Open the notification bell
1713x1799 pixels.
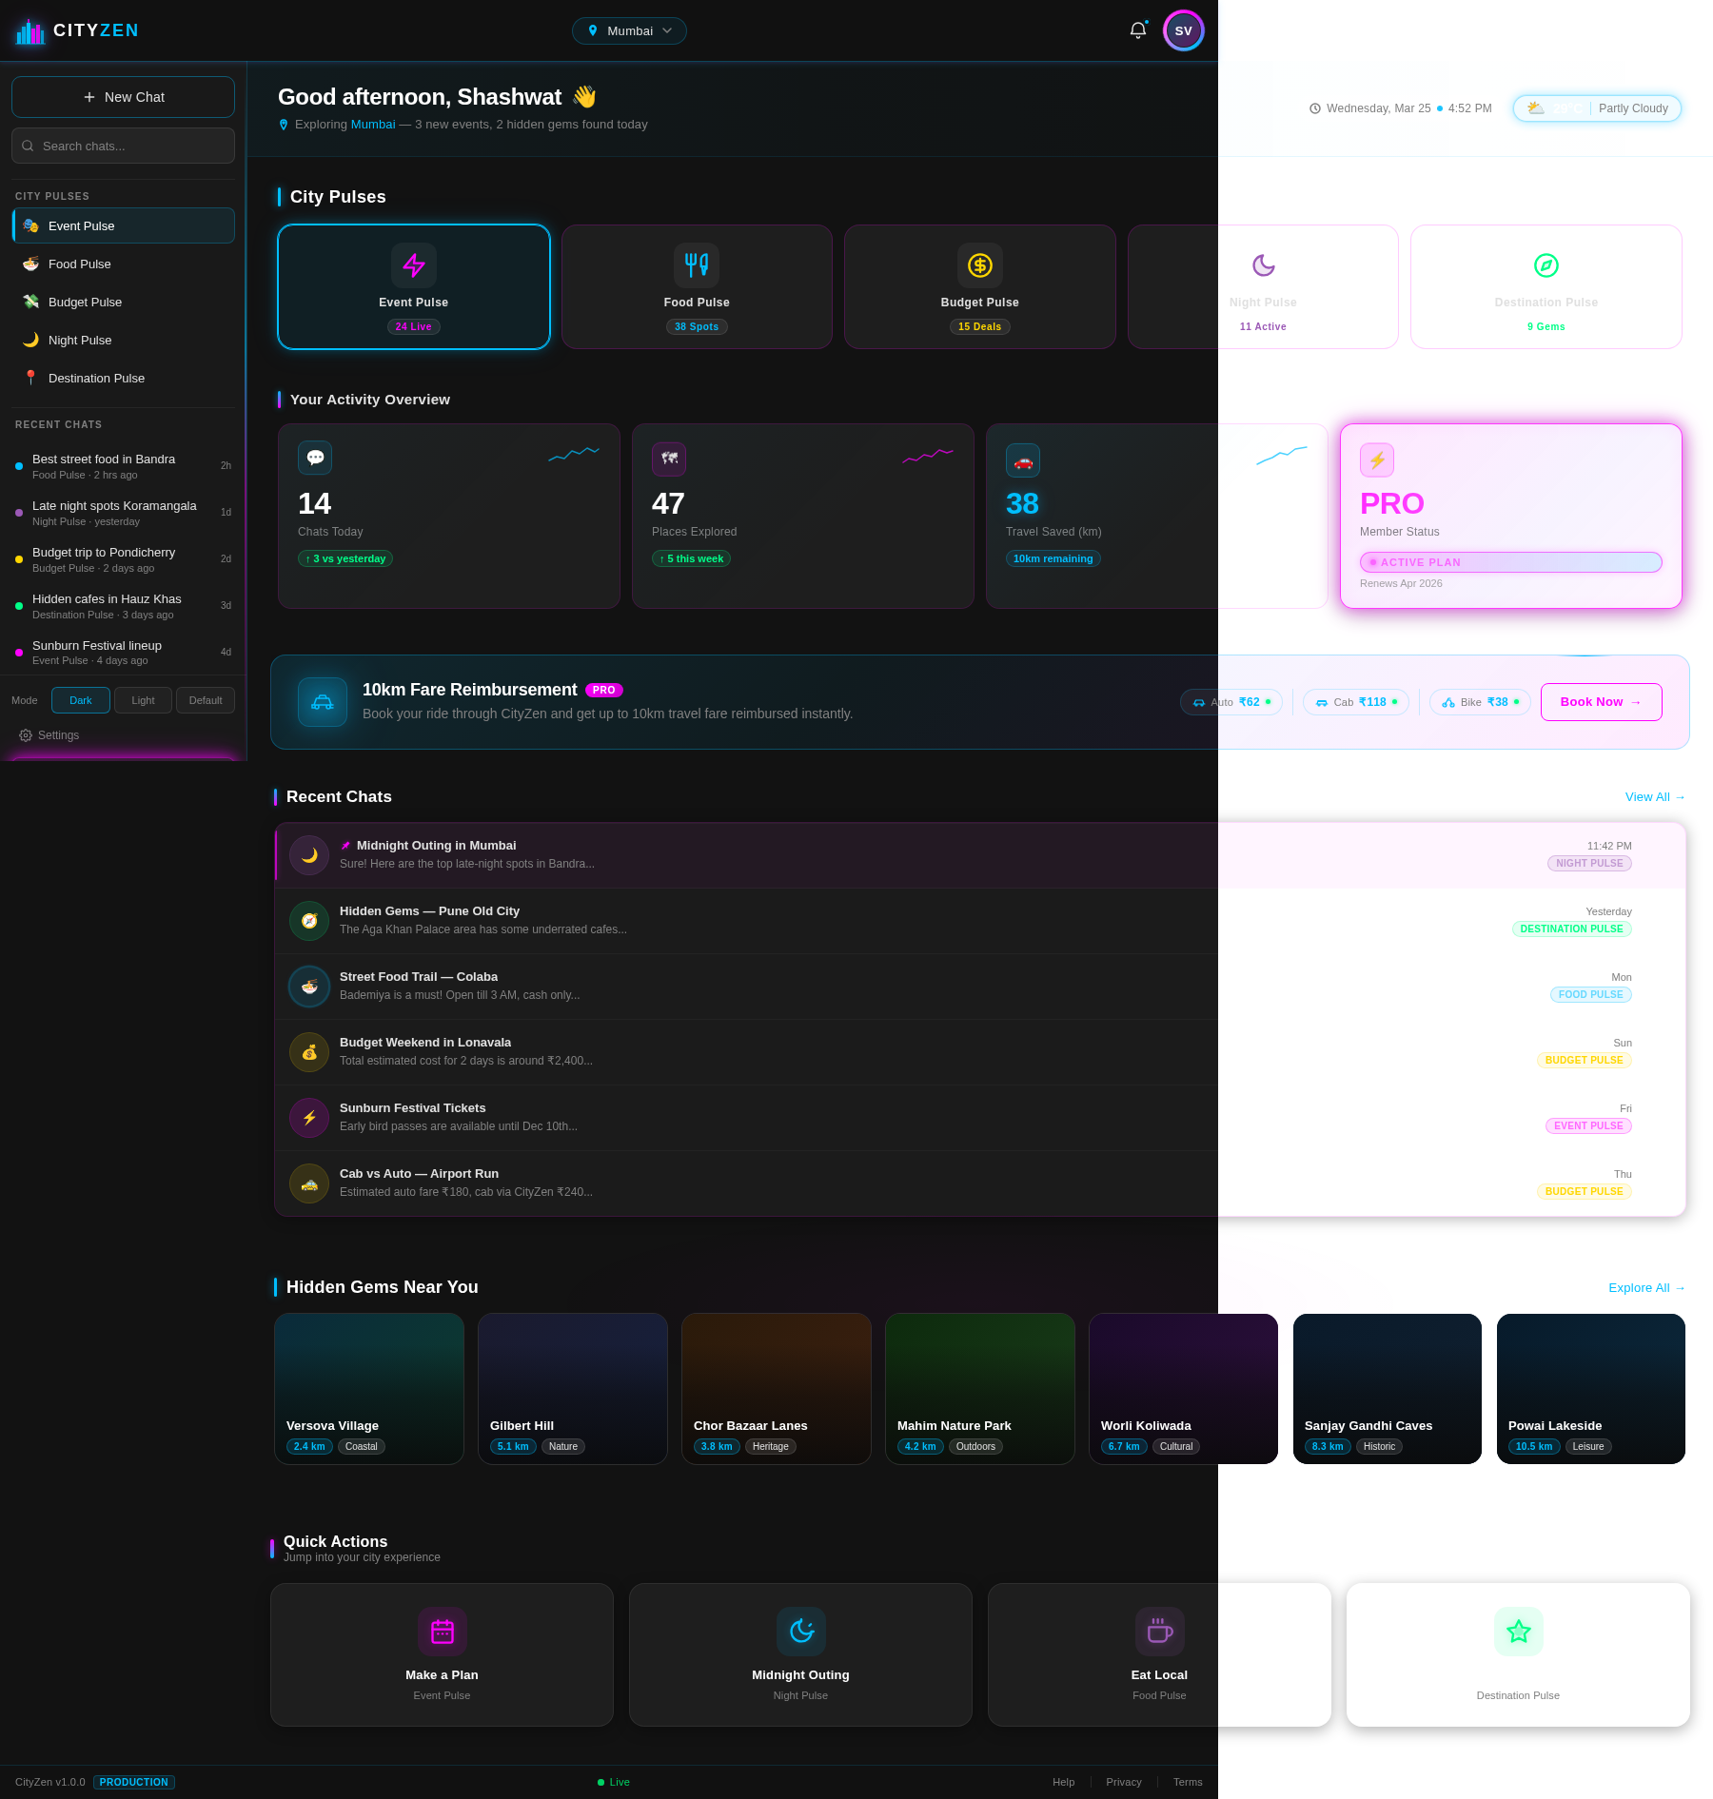1137,29
